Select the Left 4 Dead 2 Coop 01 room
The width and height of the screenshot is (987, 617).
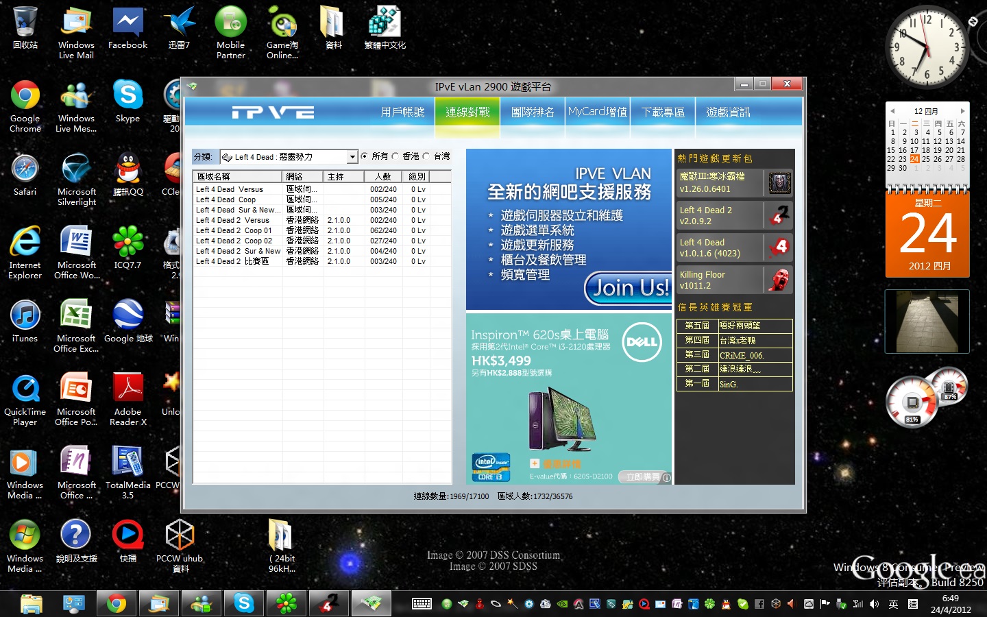point(234,231)
